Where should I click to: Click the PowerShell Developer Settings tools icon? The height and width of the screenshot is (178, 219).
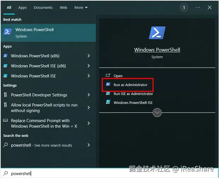(5, 95)
